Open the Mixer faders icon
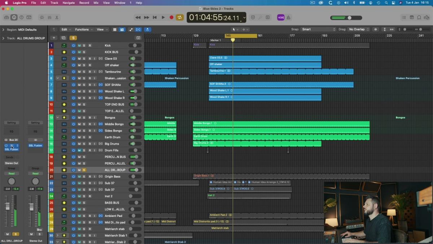This screenshot has width=433, height=244. click(x=49, y=17)
